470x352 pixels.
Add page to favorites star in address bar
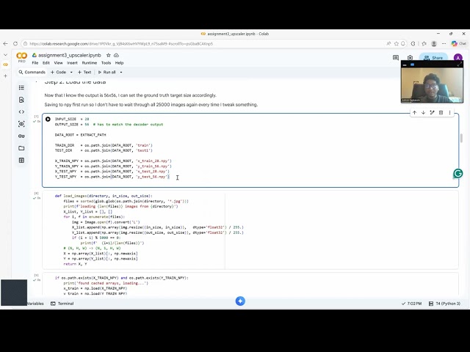pyautogui.click(x=397, y=44)
